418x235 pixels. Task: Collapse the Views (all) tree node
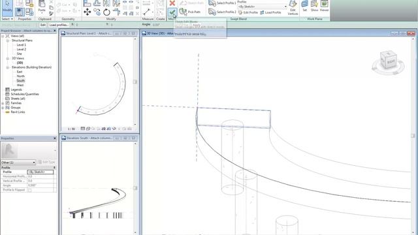(x=3, y=36)
